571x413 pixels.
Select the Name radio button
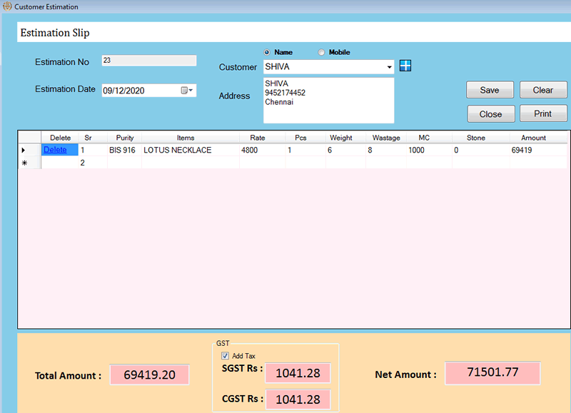267,52
